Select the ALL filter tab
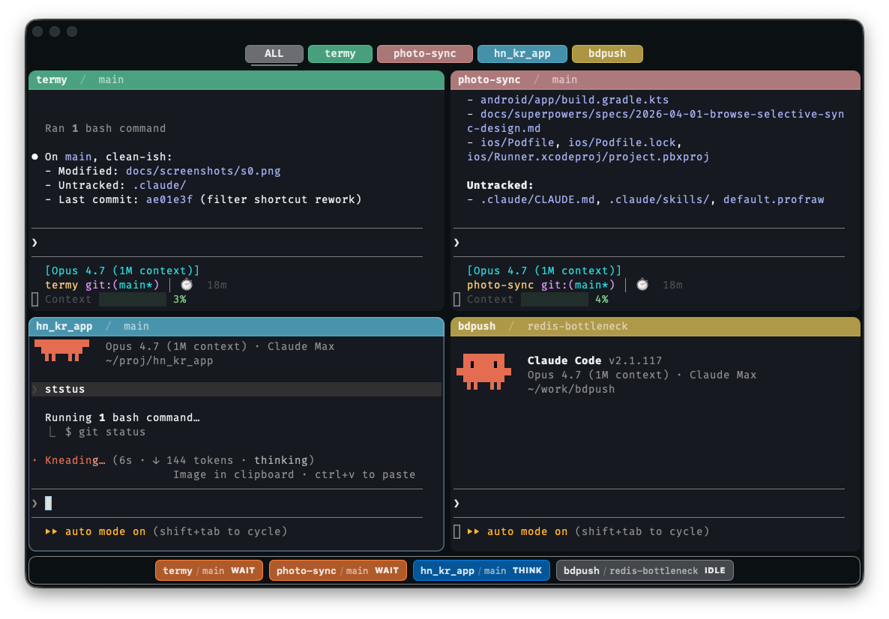 [274, 54]
